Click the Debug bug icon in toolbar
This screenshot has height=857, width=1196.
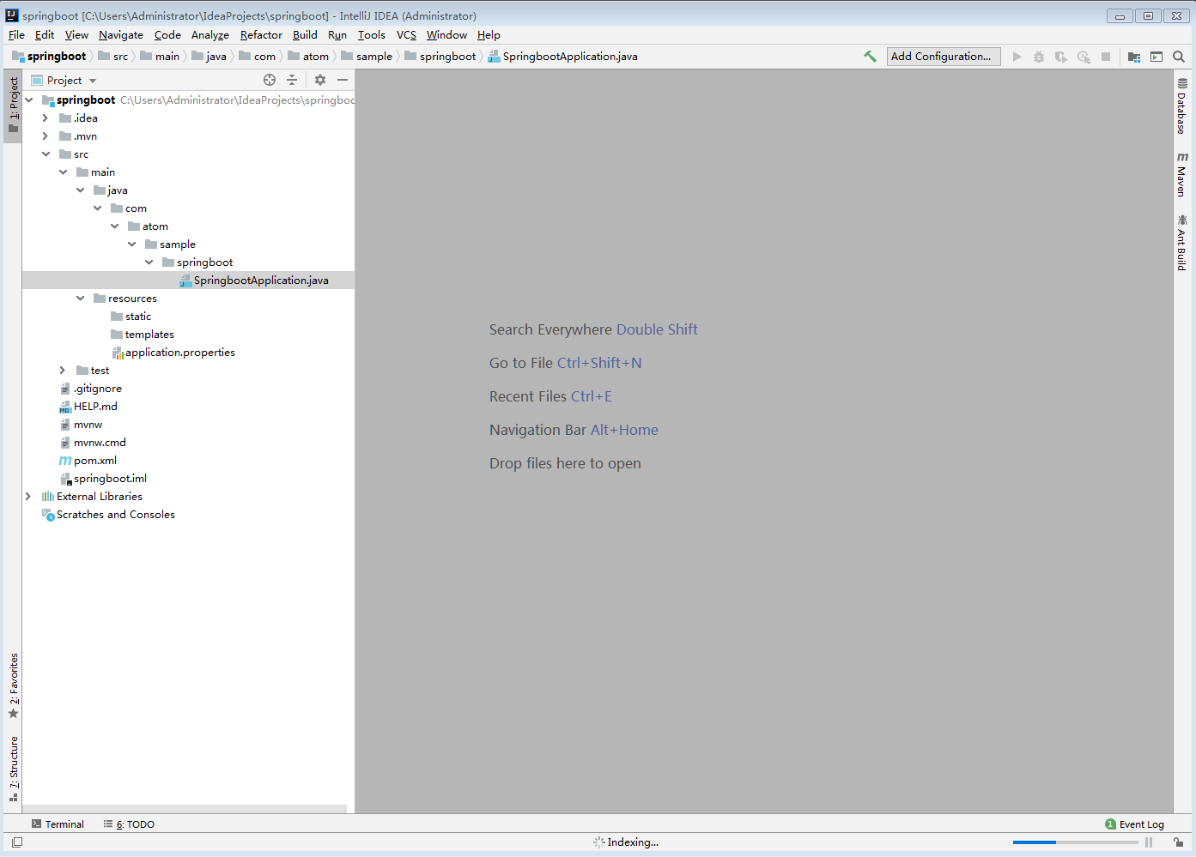[1039, 57]
